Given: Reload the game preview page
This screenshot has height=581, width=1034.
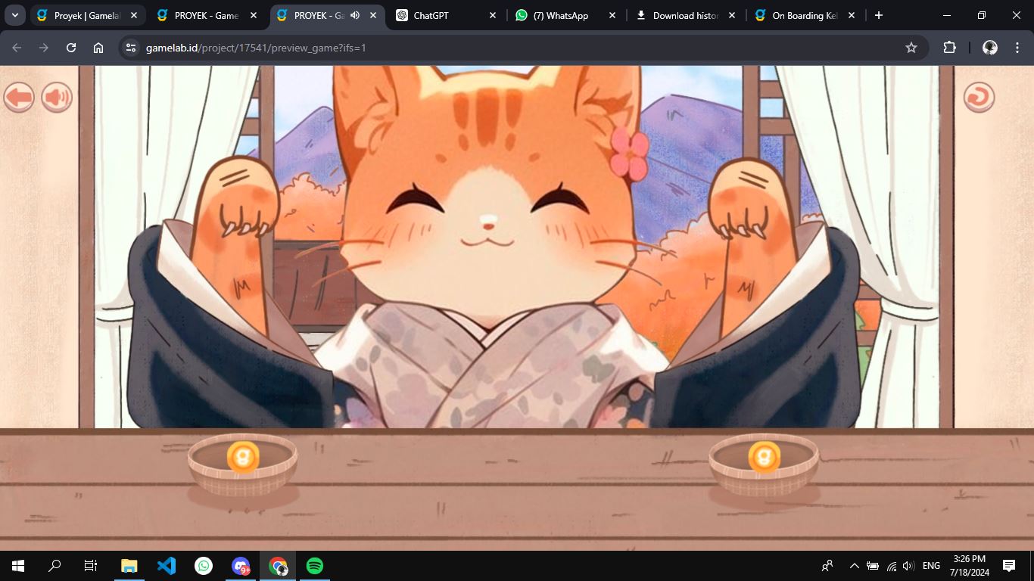Looking at the screenshot, I should point(71,48).
